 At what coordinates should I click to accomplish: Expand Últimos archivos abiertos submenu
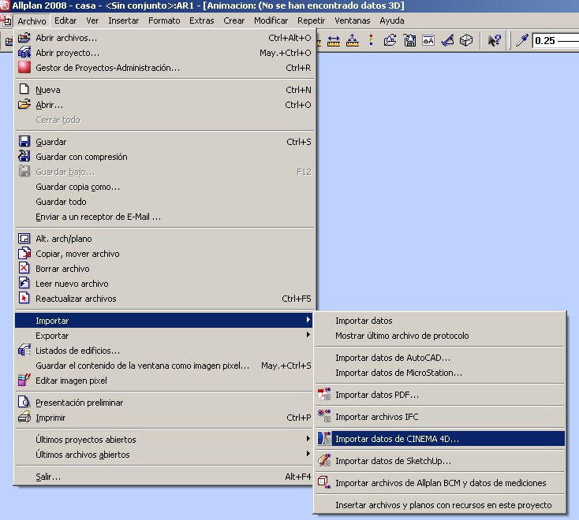pos(83,455)
